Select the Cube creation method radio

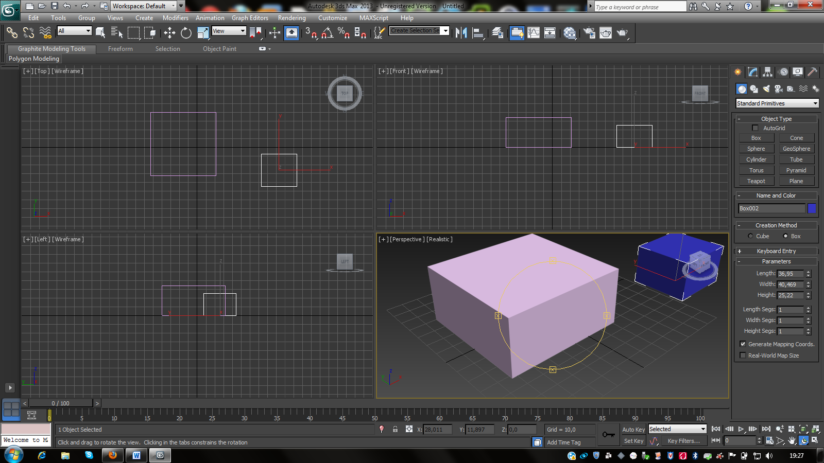750,236
